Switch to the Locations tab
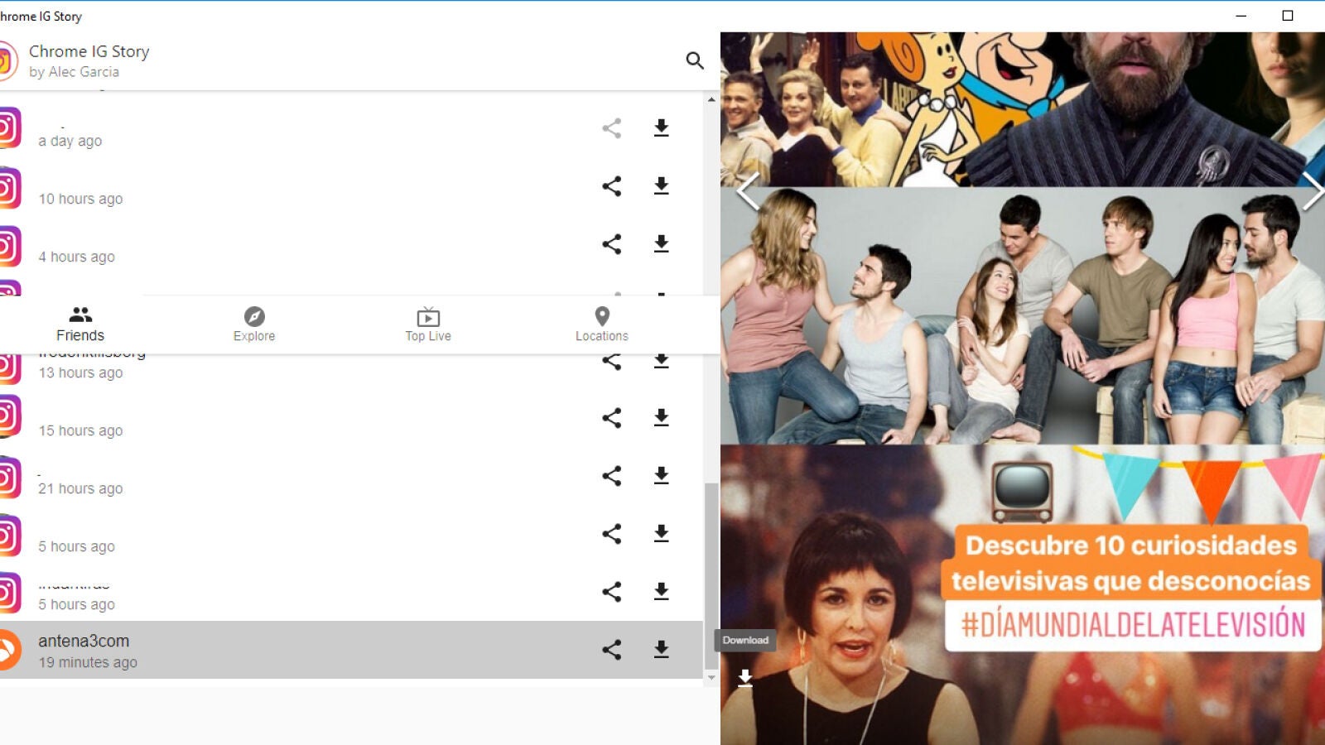Viewport: 1325px width, 745px height. tap(602, 324)
